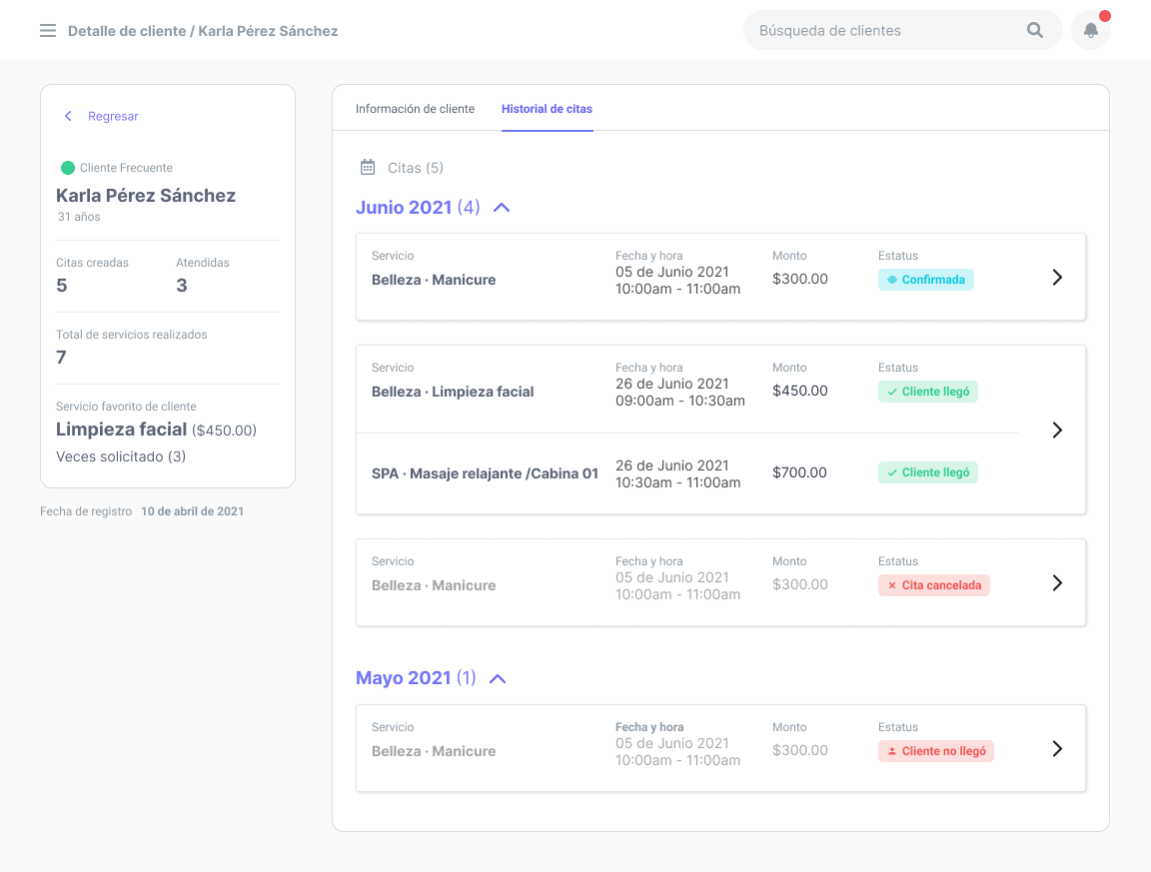Open the notifications bell

click(x=1090, y=30)
